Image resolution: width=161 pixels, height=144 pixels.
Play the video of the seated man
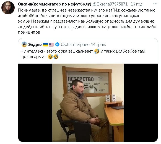(x=88, y=103)
